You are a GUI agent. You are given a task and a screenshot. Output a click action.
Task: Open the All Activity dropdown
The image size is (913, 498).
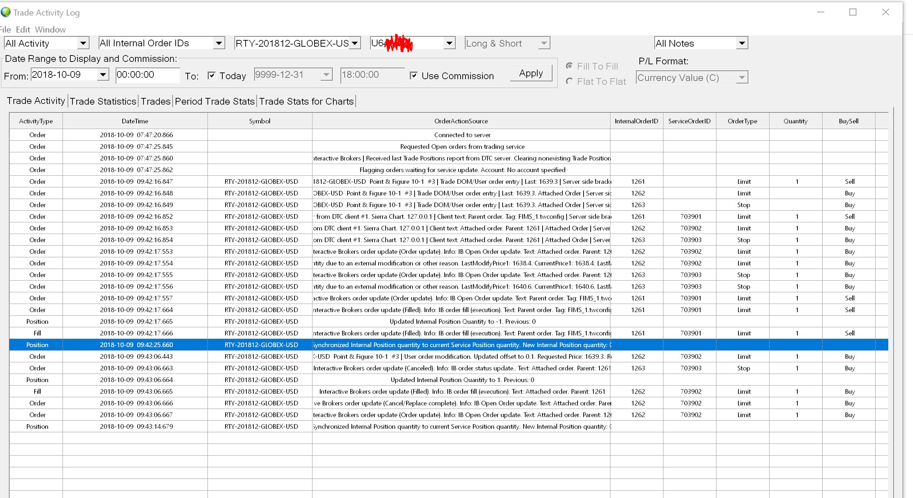pos(83,43)
